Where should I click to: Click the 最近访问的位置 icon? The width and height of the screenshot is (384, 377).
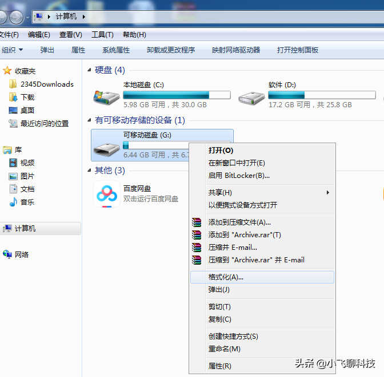(13, 123)
